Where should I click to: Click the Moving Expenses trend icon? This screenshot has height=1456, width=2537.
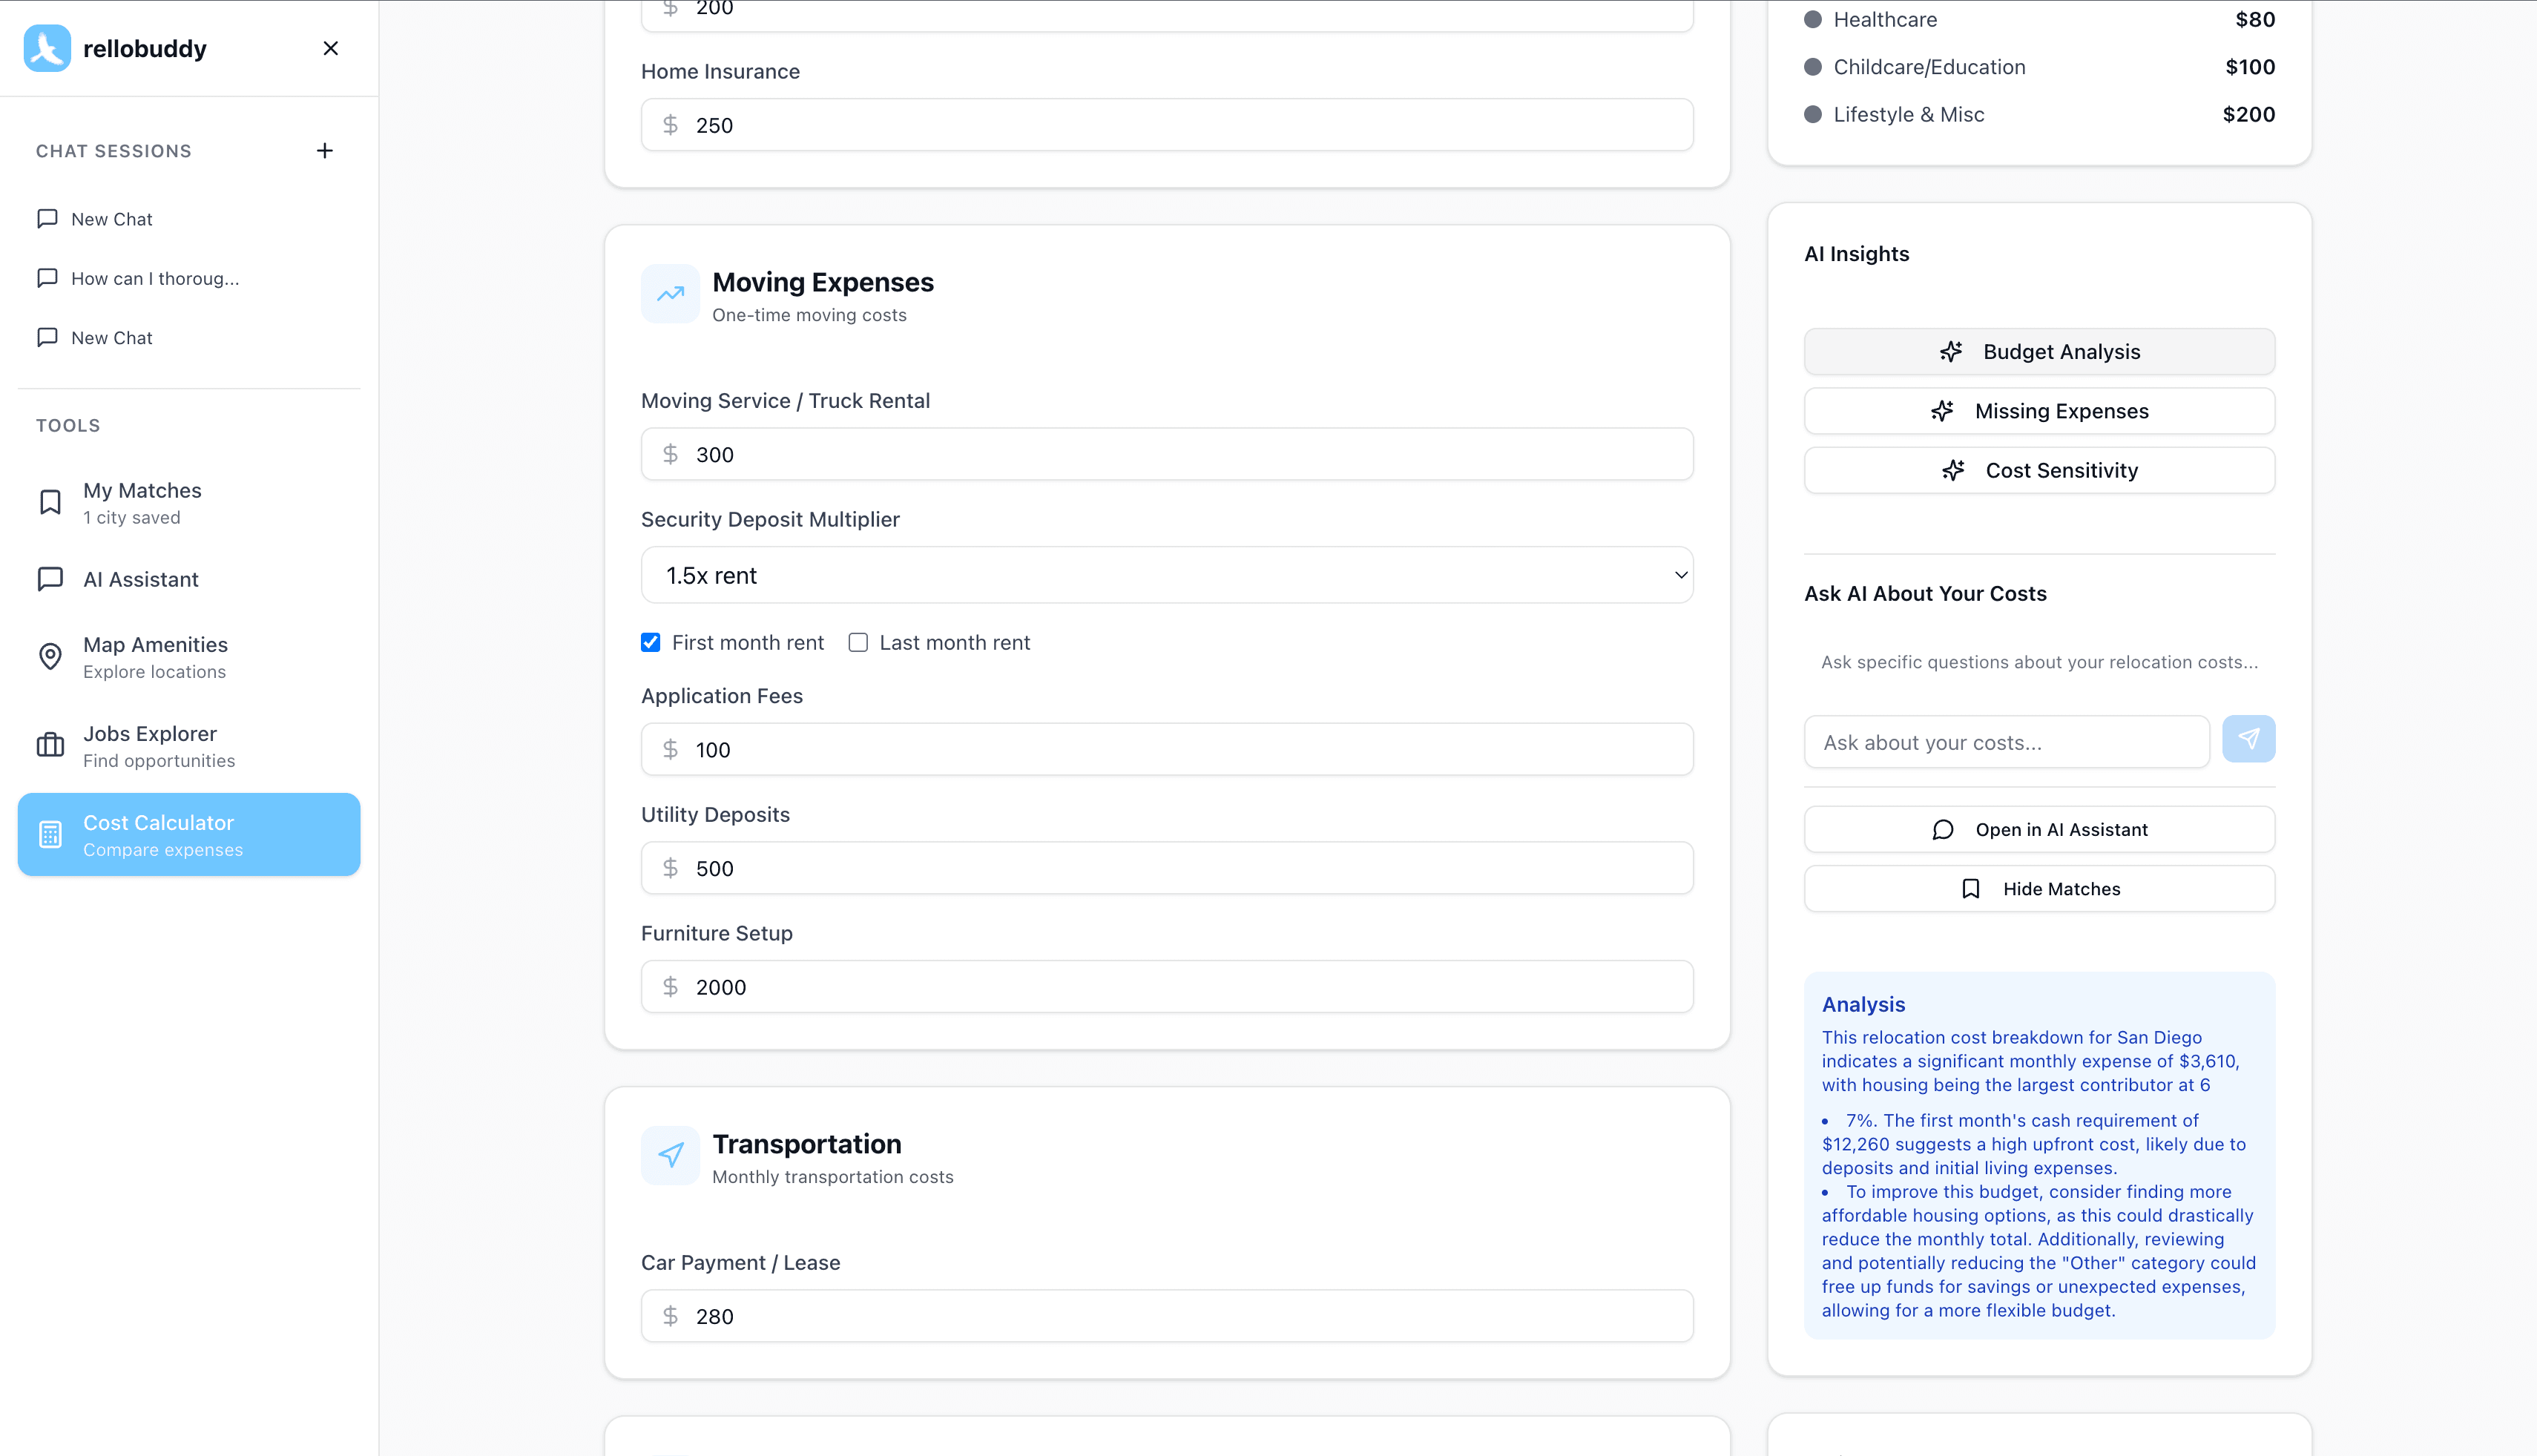point(670,293)
